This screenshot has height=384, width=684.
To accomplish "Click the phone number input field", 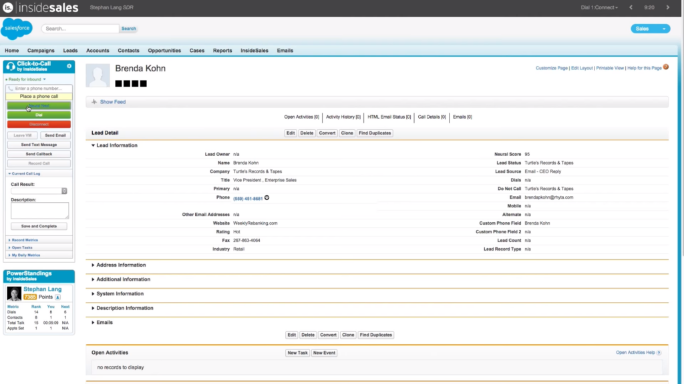I will (39, 89).
